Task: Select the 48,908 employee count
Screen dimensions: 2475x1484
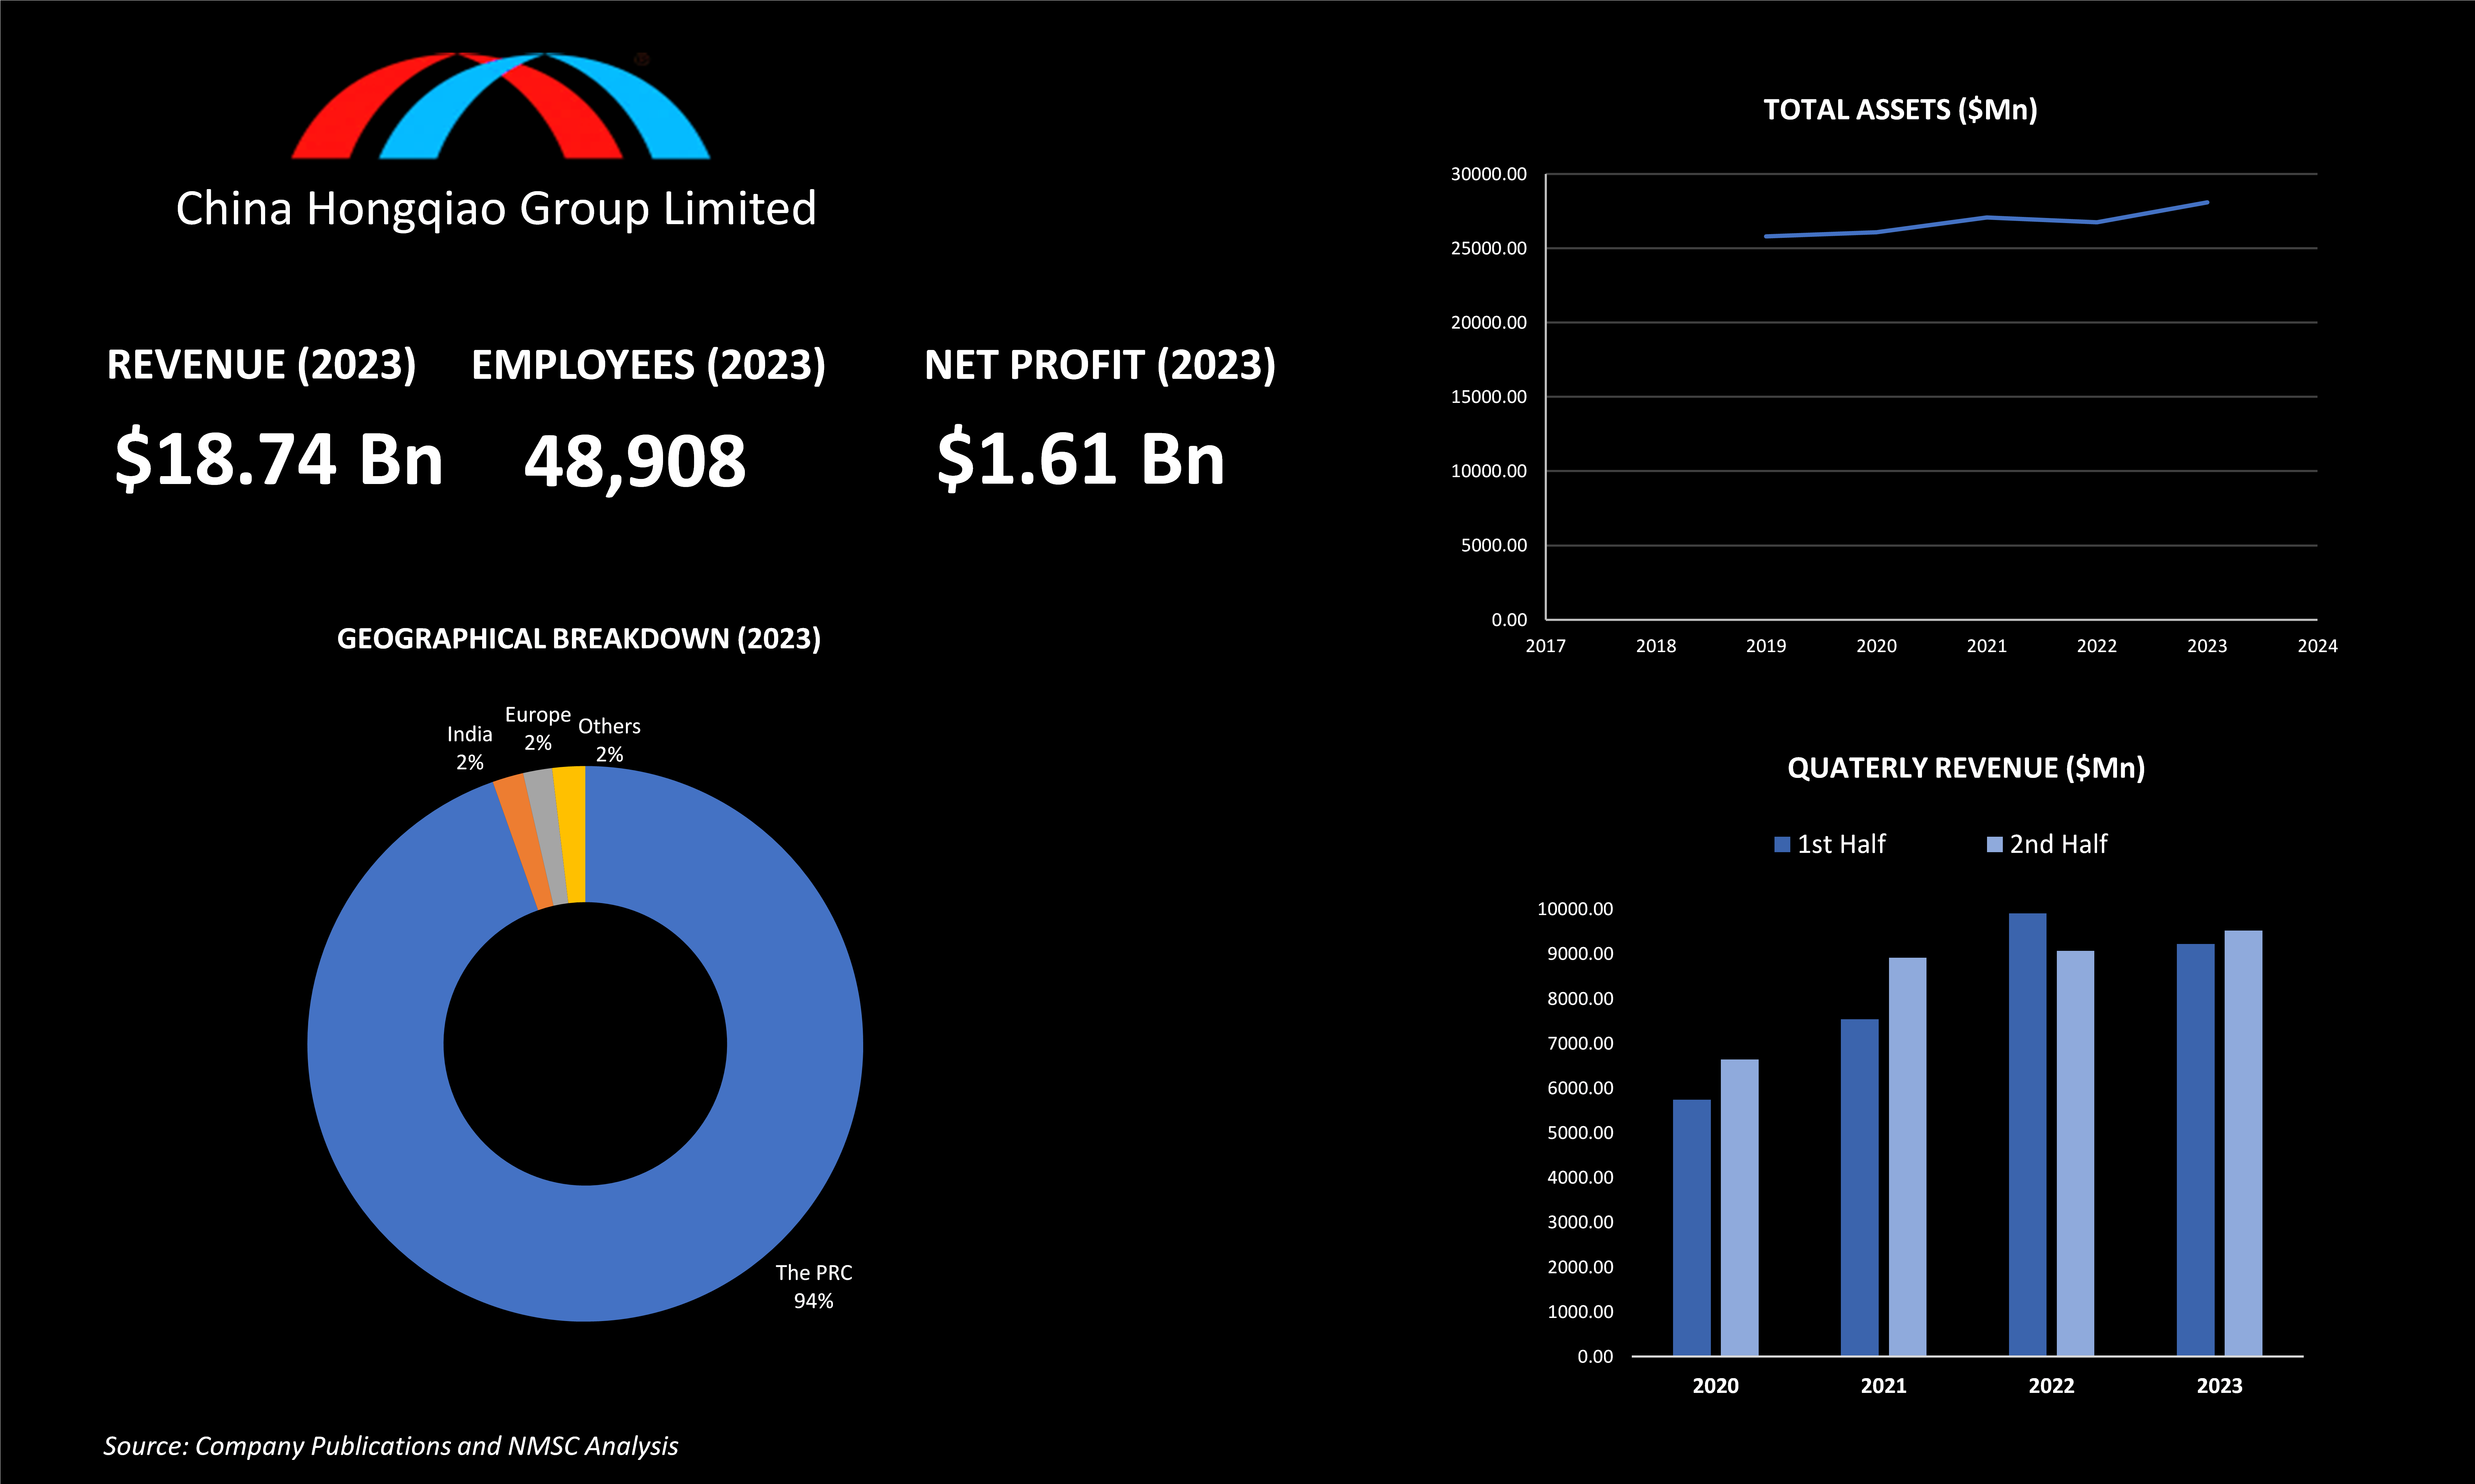Action: click(x=635, y=462)
